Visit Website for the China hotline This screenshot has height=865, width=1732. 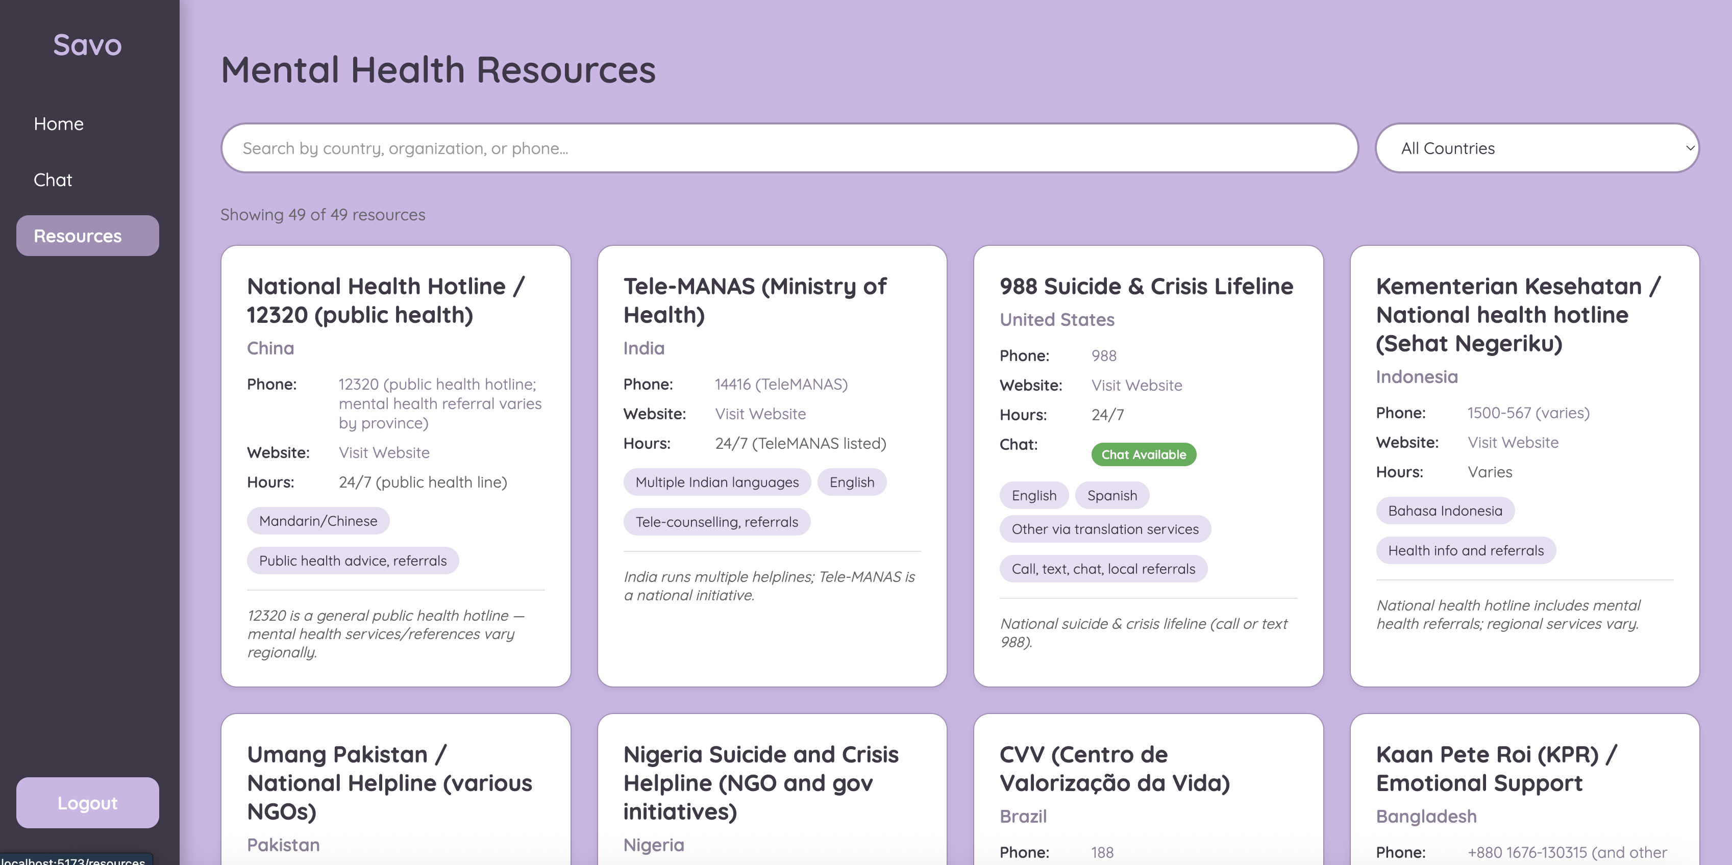pos(384,452)
